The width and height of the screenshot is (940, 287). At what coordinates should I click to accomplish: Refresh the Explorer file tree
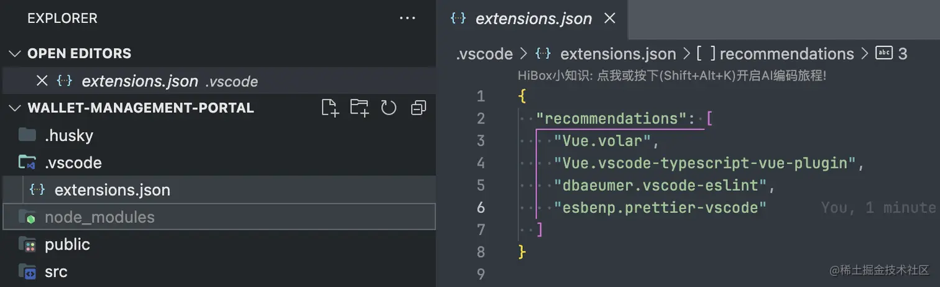pos(389,108)
